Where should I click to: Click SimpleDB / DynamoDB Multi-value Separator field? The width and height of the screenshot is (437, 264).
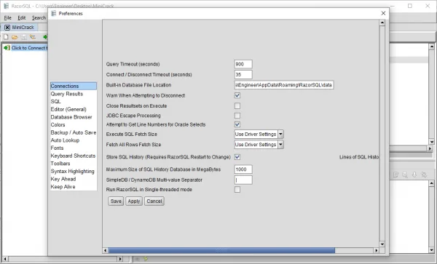click(243, 180)
